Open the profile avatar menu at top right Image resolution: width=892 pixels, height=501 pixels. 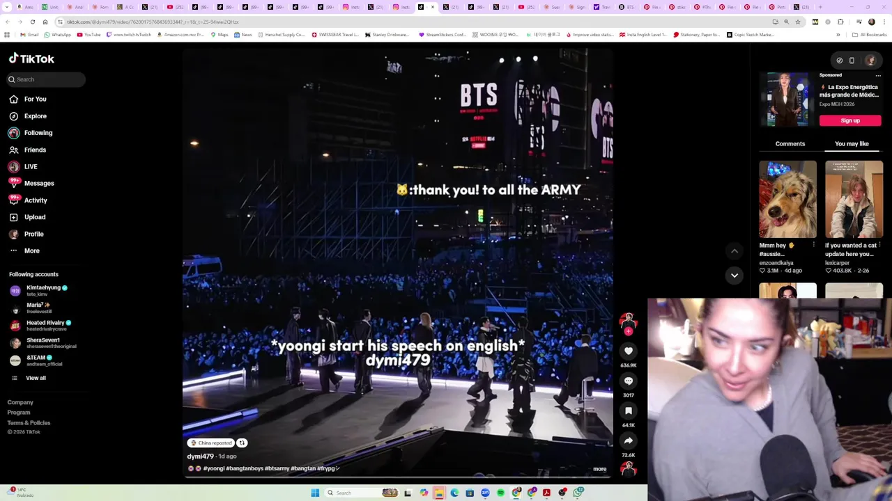pyautogui.click(x=870, y=61)
